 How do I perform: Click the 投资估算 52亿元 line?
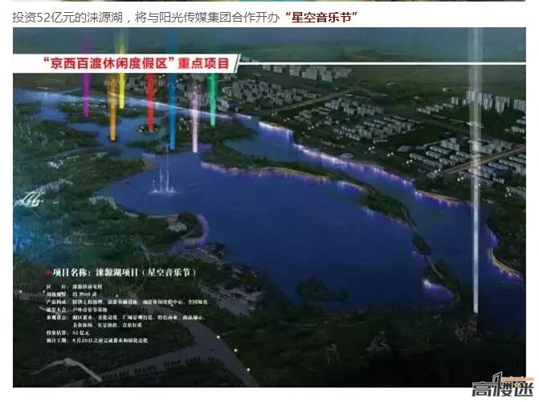click(x=67, y=333)
